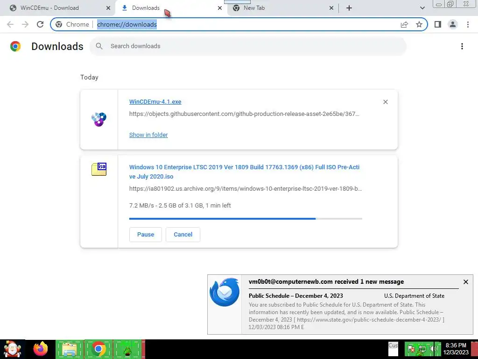Close the WinCDEmu - Download tab

click(108, 8)
